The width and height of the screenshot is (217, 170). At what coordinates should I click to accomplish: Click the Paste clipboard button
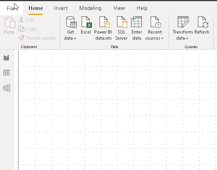pos(9,25)
